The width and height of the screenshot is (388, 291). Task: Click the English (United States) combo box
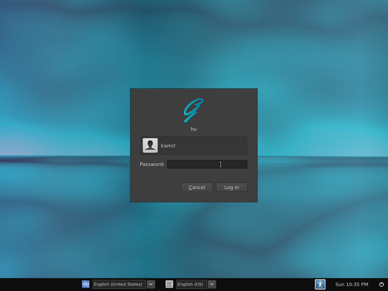click(119, 284)
